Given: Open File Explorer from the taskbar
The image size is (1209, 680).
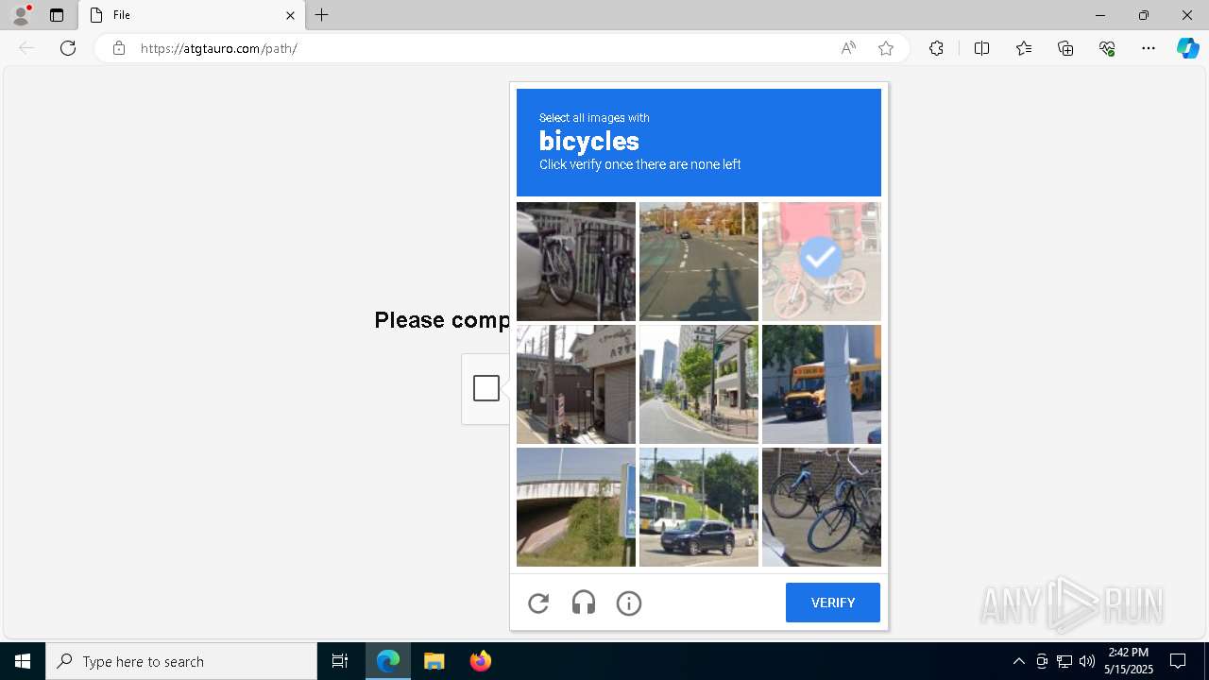Looking at the screenshot, I should 434,661.
